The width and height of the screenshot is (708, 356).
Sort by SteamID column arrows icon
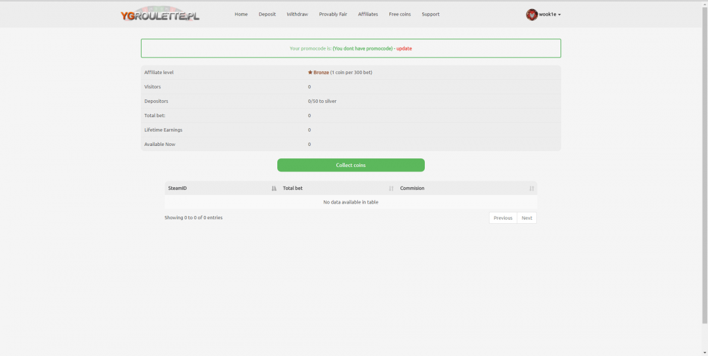274,188
